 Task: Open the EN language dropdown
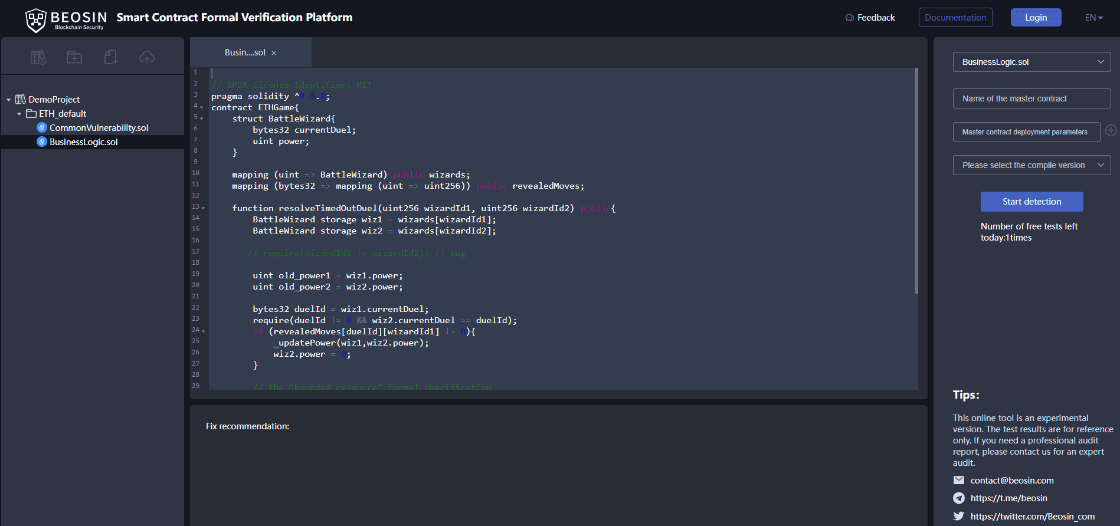click(1093, 18)
